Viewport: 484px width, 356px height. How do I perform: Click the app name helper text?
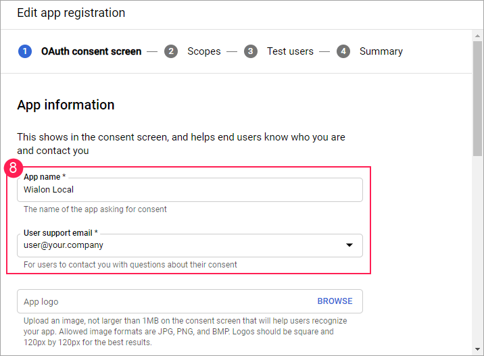[95, 209]
